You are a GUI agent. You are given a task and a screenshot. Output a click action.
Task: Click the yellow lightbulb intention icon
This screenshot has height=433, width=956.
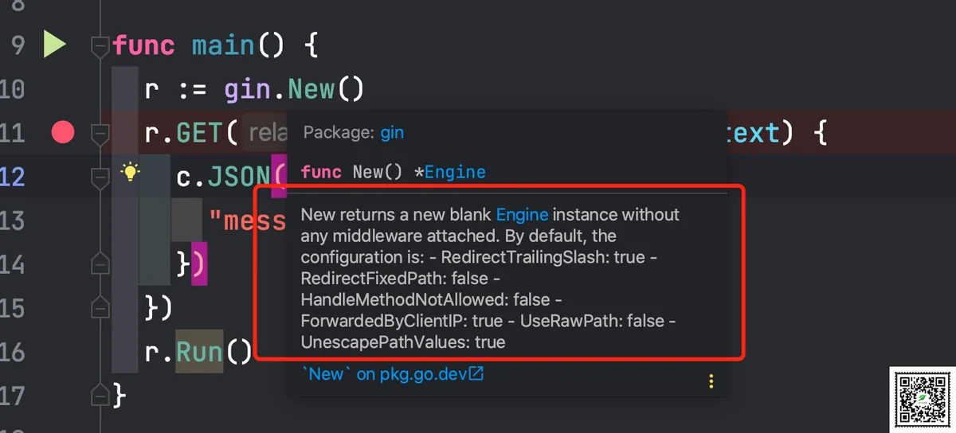click(131, 171)
